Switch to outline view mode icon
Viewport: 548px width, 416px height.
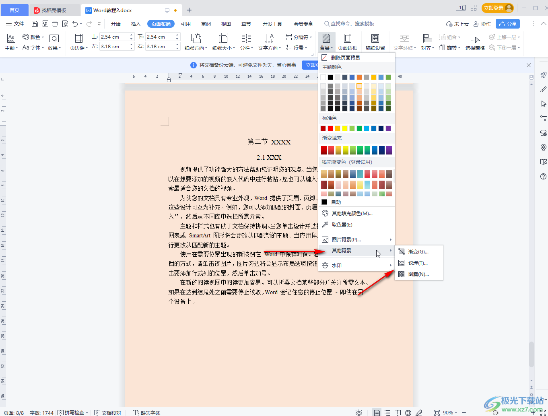(x=387, y=413)
